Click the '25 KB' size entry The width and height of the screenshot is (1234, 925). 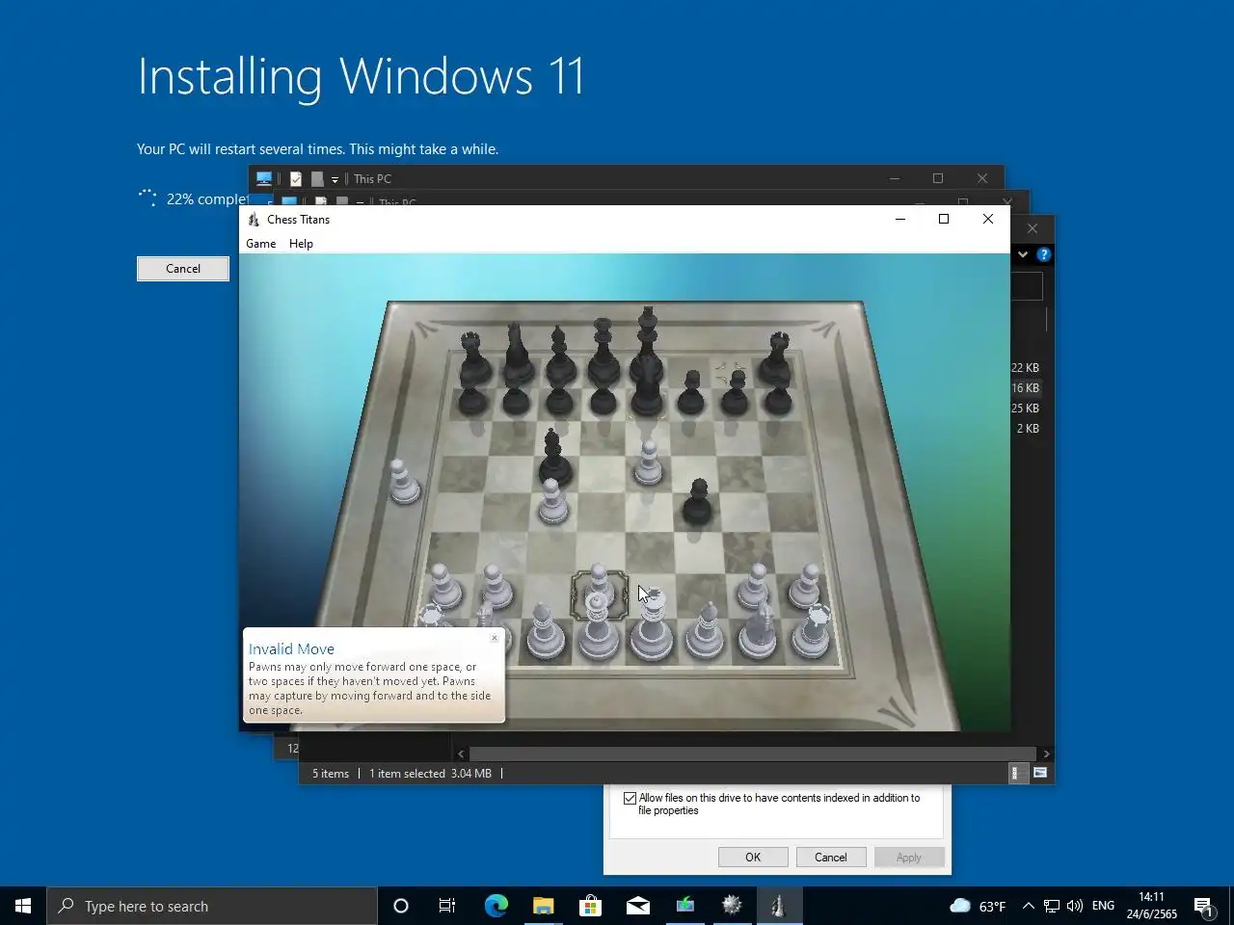coord(1025,409)
